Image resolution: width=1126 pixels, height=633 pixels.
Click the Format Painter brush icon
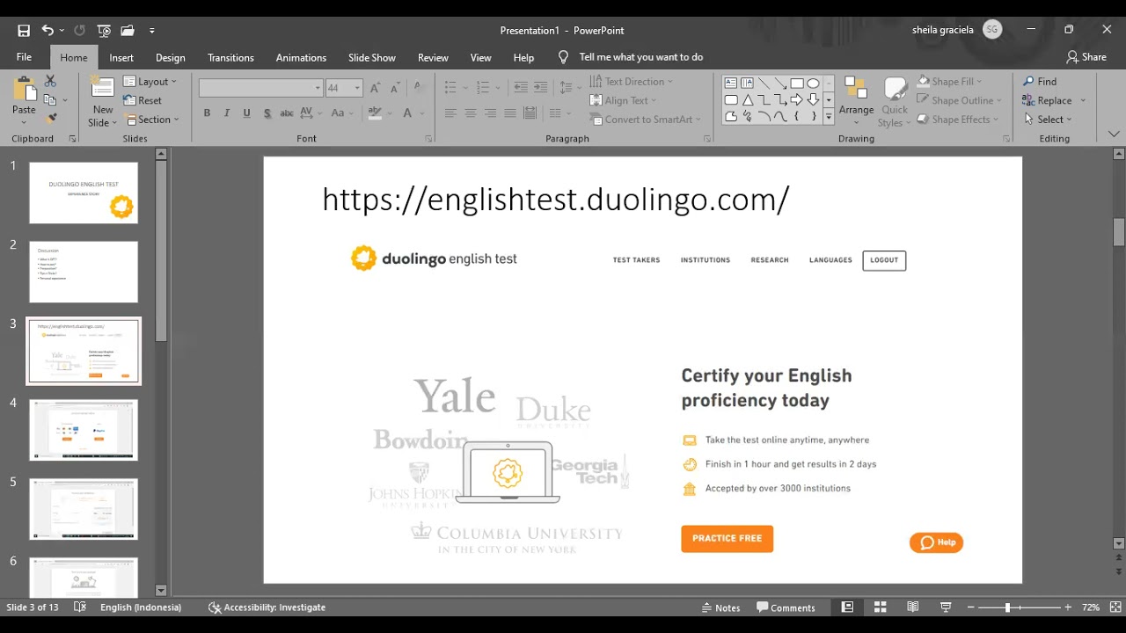51,118
